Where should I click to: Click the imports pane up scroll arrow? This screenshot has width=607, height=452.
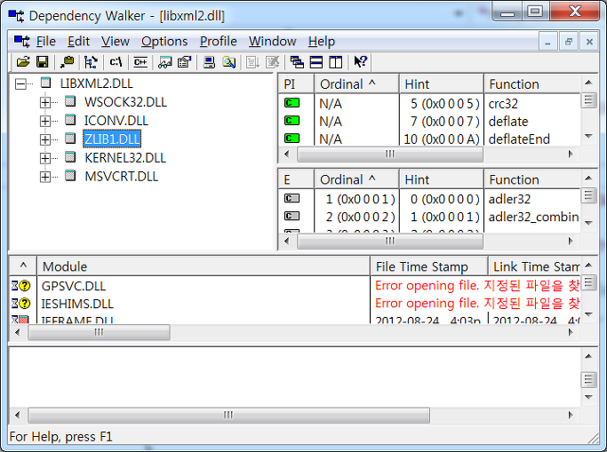tap(588, 82)
